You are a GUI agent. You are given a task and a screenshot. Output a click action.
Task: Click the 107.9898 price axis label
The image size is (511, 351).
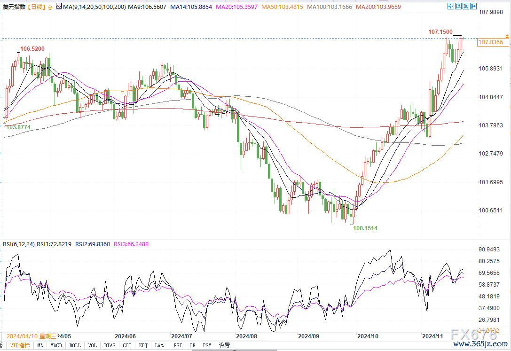pyautogui.click(x=491, y=12)
